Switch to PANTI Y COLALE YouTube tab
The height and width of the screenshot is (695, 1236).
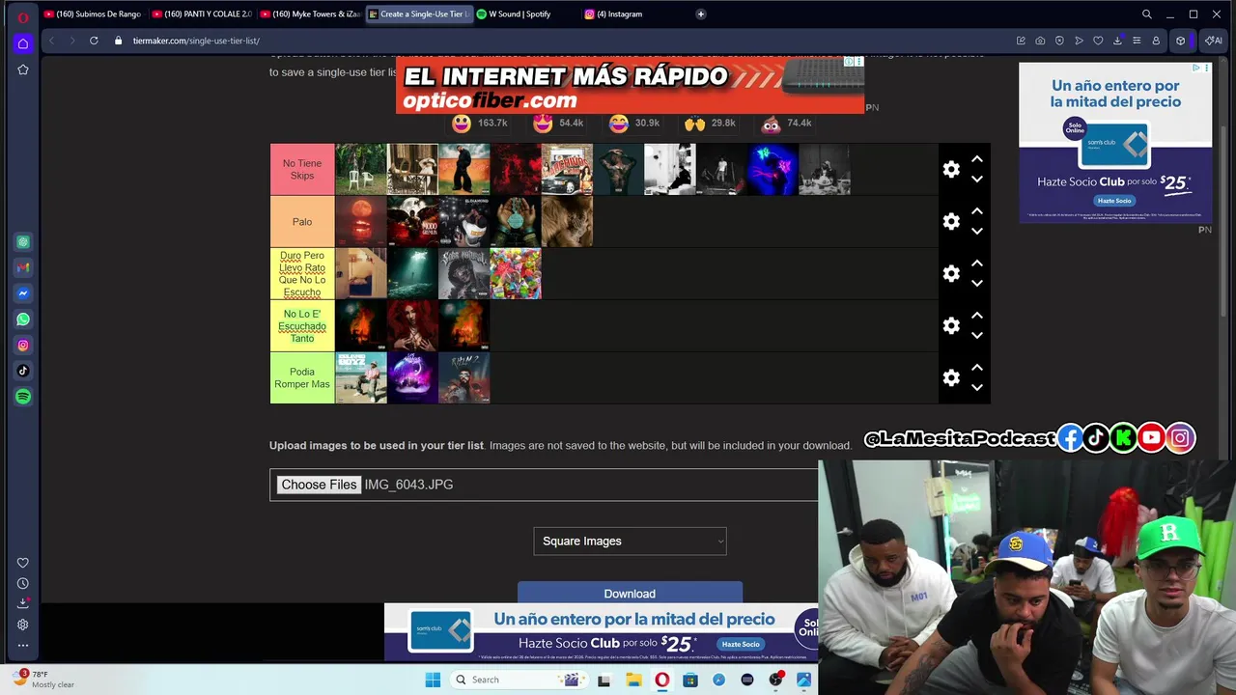point(201,14)
